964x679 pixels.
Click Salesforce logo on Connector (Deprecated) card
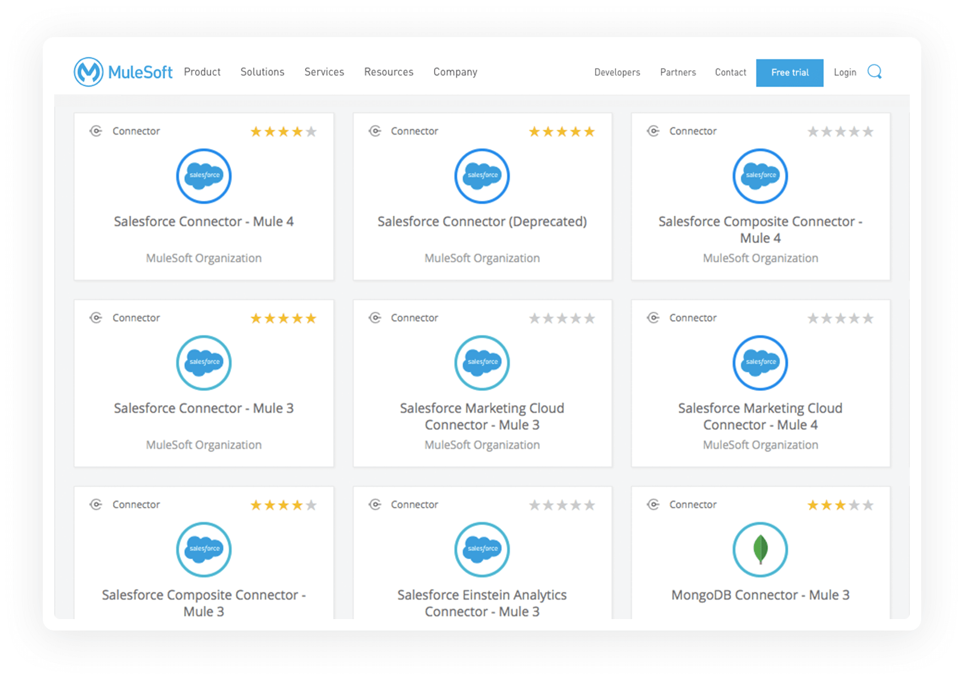point(482,176)
